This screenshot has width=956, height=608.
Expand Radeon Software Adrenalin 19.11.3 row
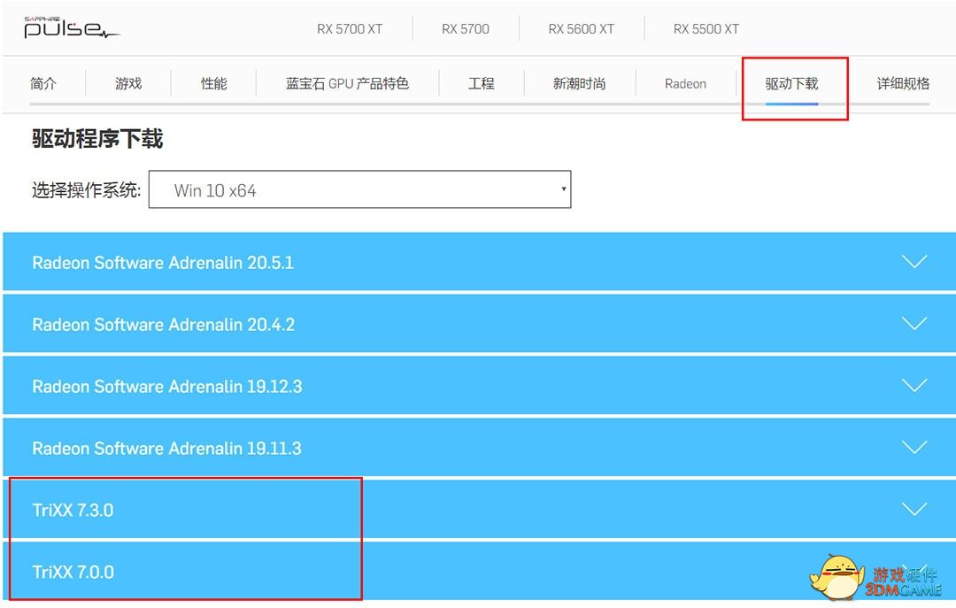click(x=479, y=448)
